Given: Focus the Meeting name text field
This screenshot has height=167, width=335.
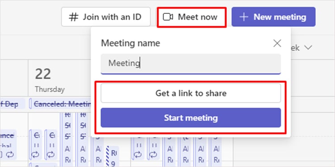Looking at the screenshot, I should tap(191, 64).
